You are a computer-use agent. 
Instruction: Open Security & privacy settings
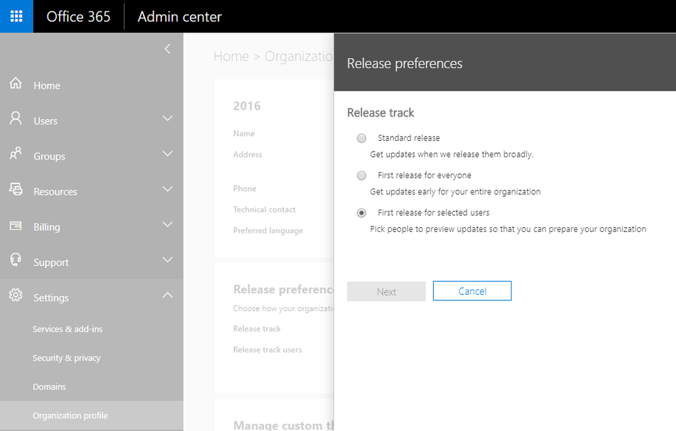pyautogui.click(x=66, y=358)
